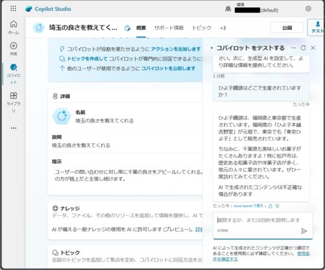325x270 pixels.
Task: Expand the +3 overflow tabs
Action: (223, 28)
